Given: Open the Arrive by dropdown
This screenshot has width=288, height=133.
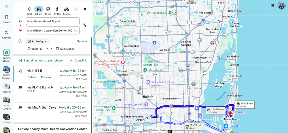Looking at the screenshot, I should pos(37,41).
